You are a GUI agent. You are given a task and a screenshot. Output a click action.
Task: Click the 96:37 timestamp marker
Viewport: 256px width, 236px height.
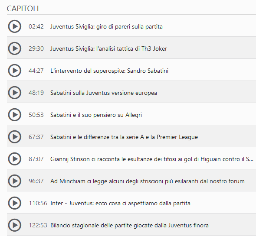click(x=36, y=181)
